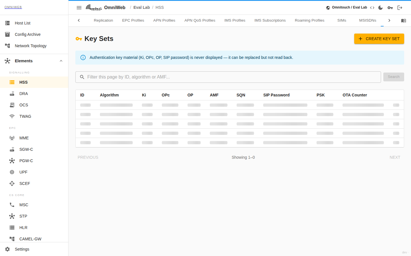Click the TWAG wifi icon
Viewport: 411px width, 256px height.
(x=12, y=116)
